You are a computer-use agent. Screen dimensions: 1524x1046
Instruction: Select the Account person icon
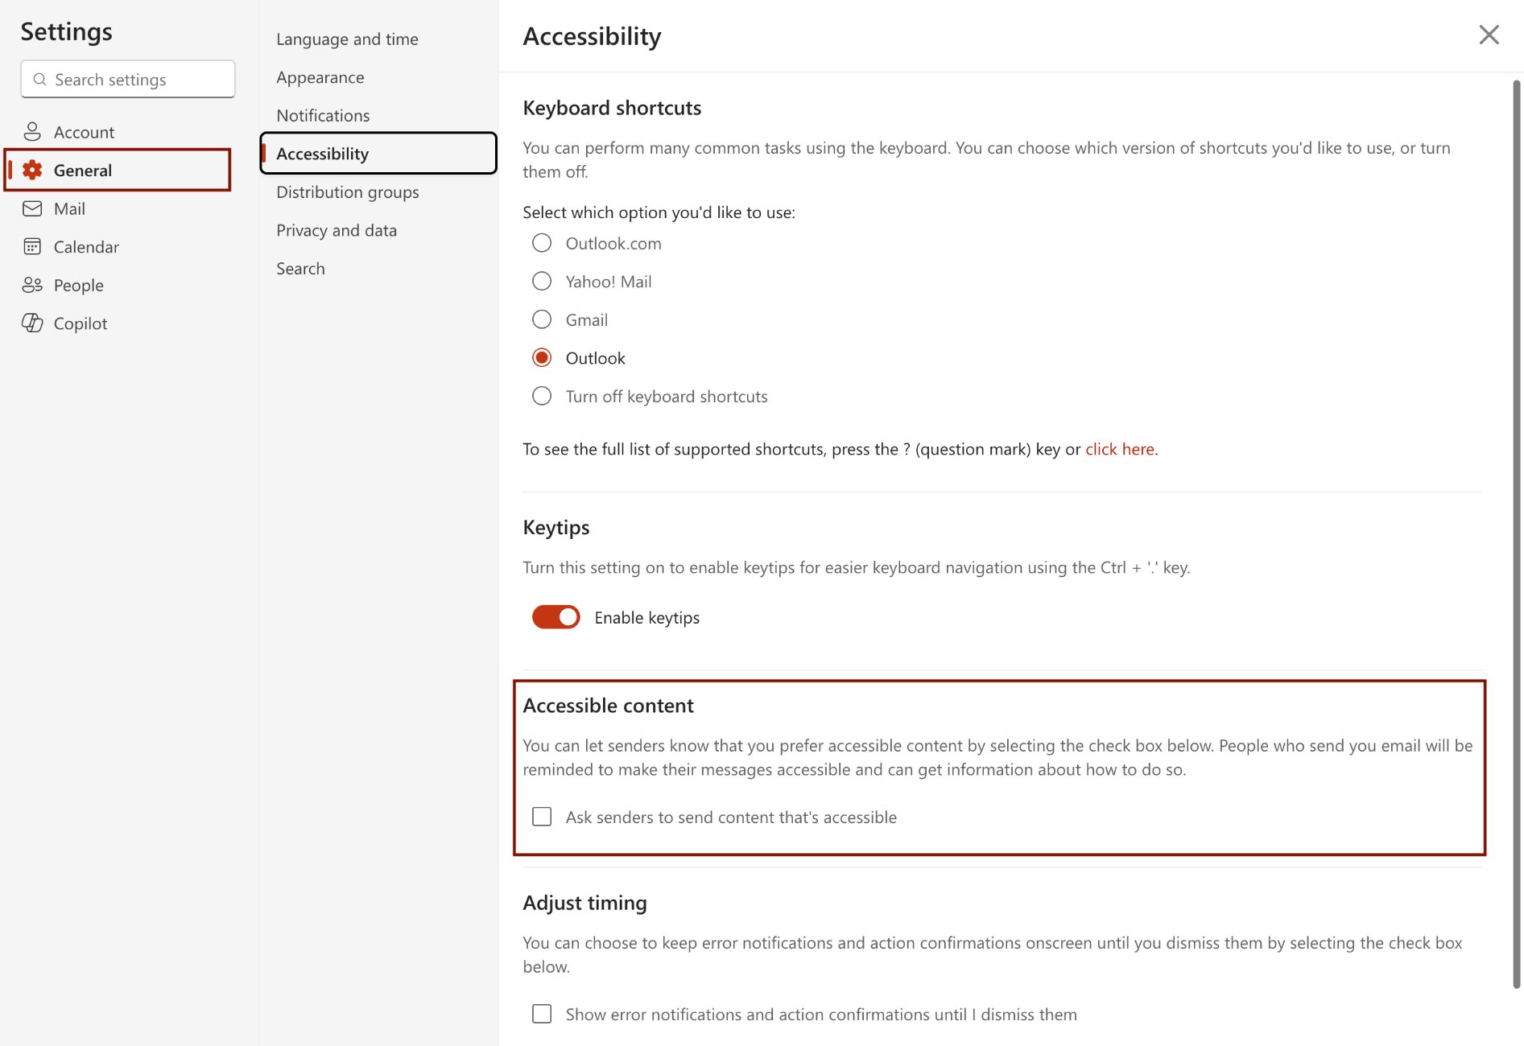[x=33, y=131]
